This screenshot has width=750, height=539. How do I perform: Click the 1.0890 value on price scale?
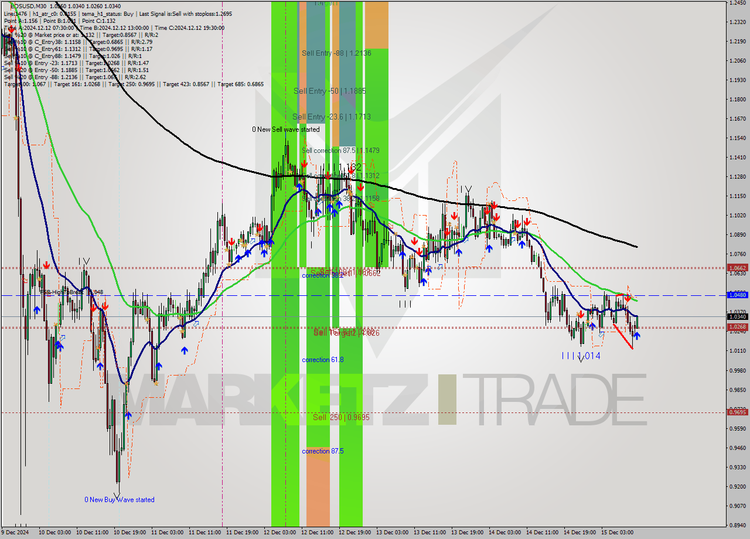(x=737, y=235)
